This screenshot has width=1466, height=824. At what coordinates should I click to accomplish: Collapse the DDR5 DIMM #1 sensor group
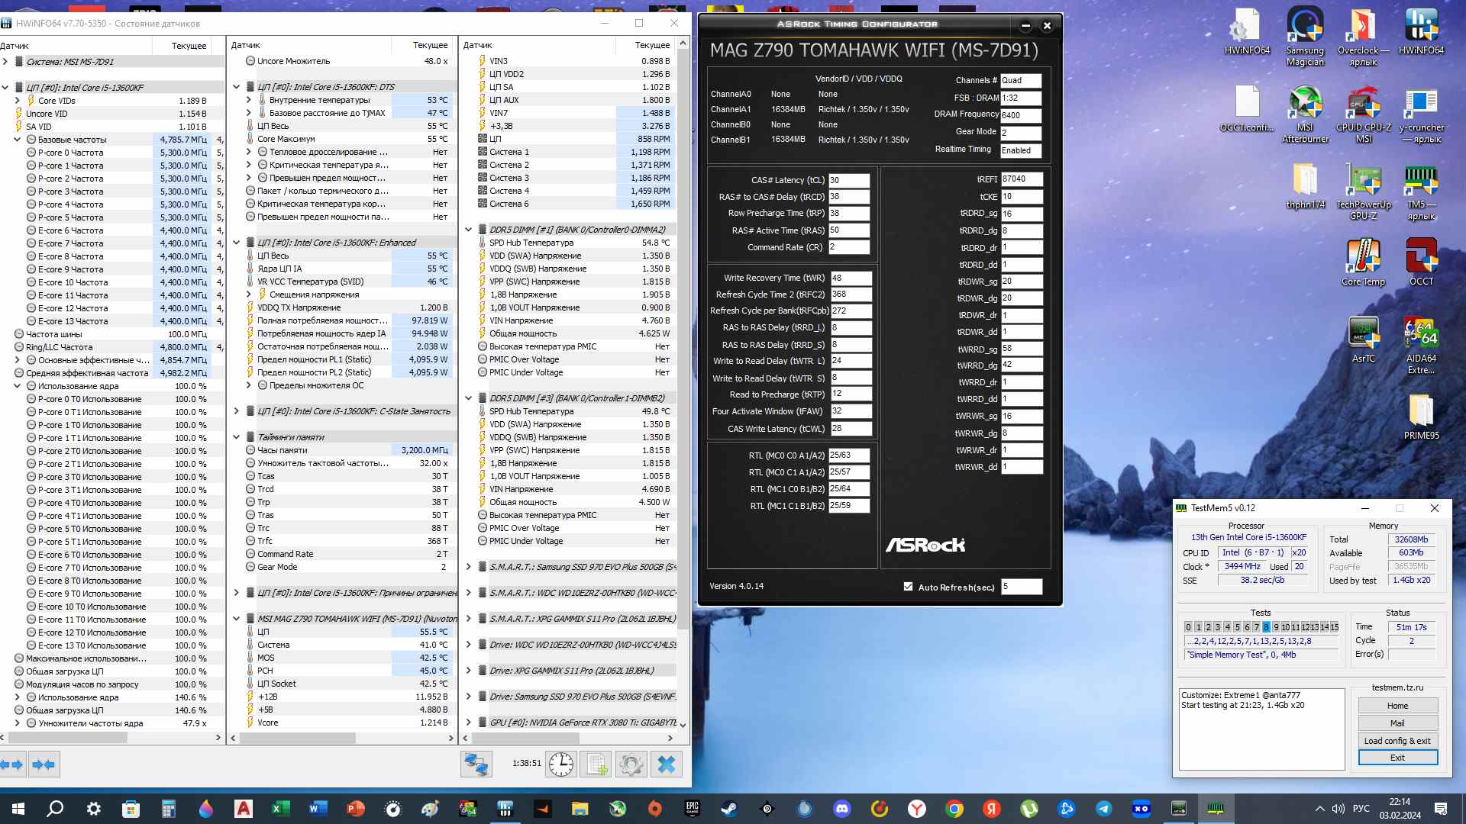[x=469, y=230]
